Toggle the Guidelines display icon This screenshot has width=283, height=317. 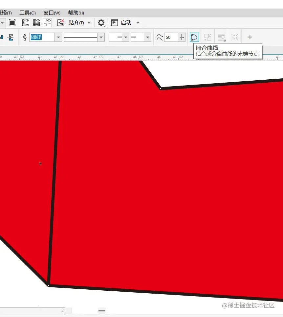(x=47, y=22)
